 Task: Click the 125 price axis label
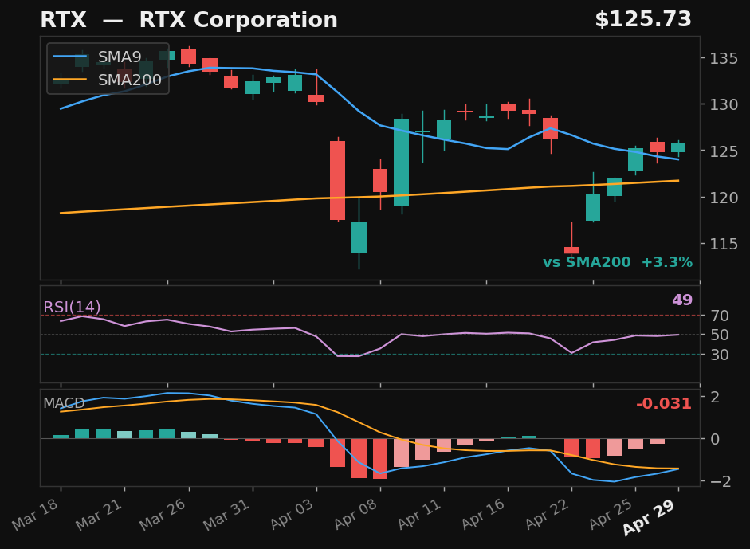click(x=724, y=151)
